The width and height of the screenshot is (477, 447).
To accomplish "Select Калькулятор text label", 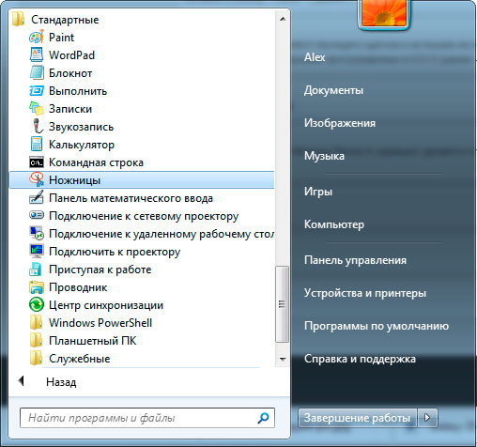I will pos(82,145).
